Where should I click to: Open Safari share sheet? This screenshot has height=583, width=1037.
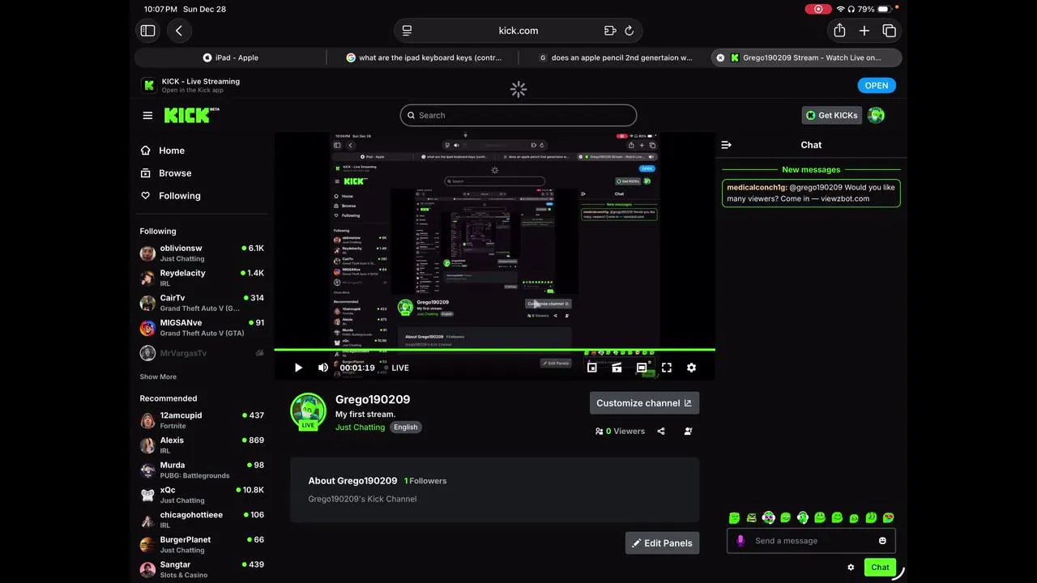839,30
